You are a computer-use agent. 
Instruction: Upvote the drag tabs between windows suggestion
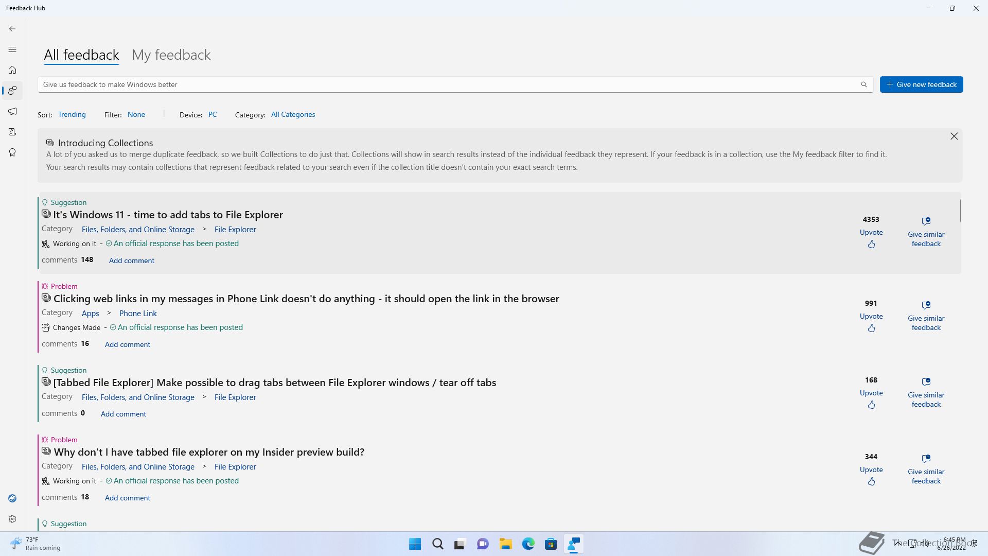point(871,399)
